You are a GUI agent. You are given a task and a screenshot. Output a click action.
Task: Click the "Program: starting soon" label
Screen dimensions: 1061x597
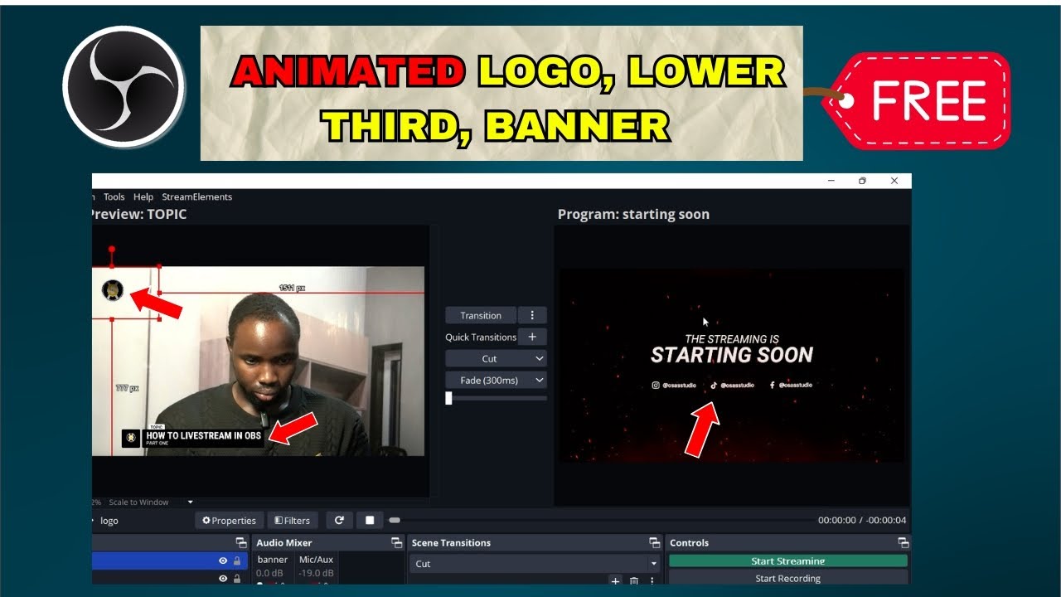click(633, 214)
